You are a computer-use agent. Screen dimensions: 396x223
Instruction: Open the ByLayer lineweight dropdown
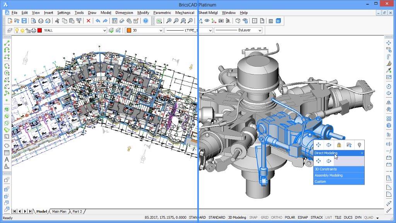coord(259,30)
